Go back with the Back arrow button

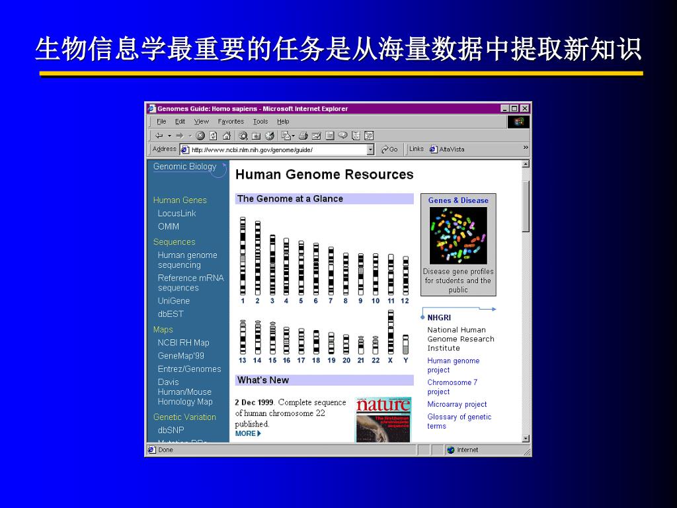[159, 136]
